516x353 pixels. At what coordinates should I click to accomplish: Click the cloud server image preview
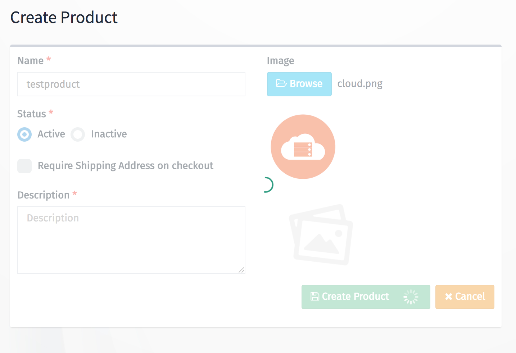303,147
